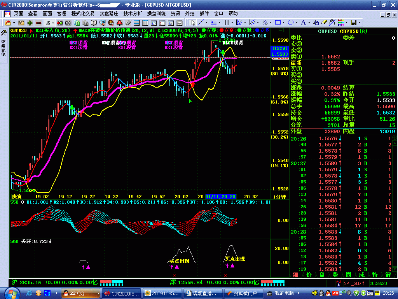Expand the text tool A dropdown arrow
This screenshot has height=299, width=398.
(x=309, y=23)
